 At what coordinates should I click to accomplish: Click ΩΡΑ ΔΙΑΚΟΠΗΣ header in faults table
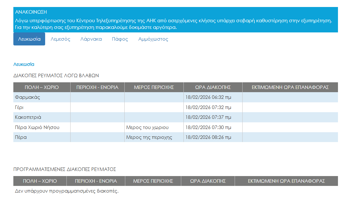click(x=213, y=87)
